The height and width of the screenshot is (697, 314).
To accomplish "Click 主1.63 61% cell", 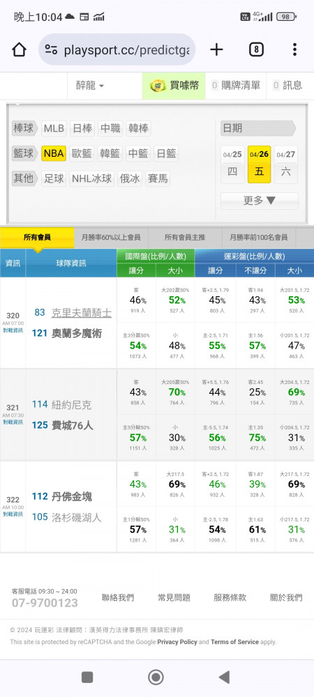I will [x=255, y=530].
